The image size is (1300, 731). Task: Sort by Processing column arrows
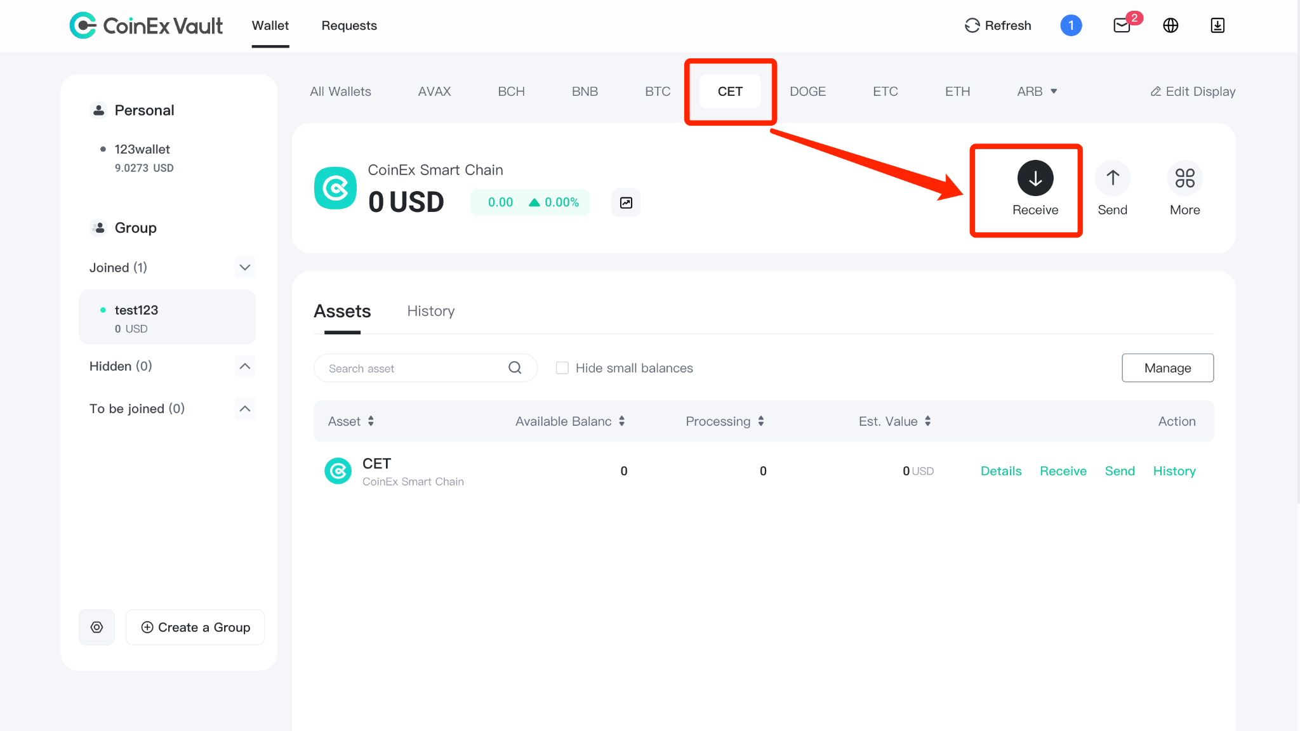(x=760, y=421)
